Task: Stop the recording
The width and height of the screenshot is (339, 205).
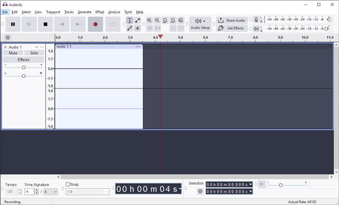Action: (x=45, y=24)
